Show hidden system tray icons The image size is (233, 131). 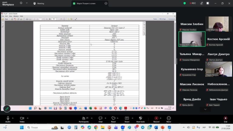tap(184, 127)
